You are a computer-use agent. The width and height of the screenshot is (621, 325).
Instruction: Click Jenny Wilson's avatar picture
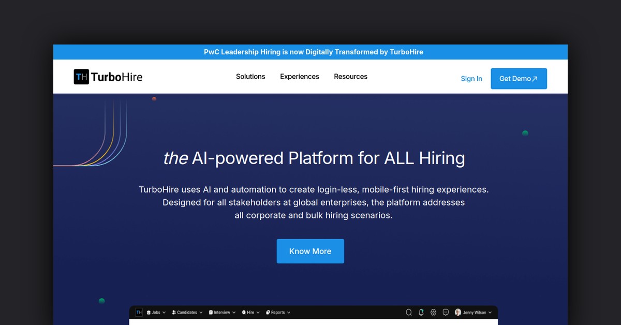coord(458,313)
